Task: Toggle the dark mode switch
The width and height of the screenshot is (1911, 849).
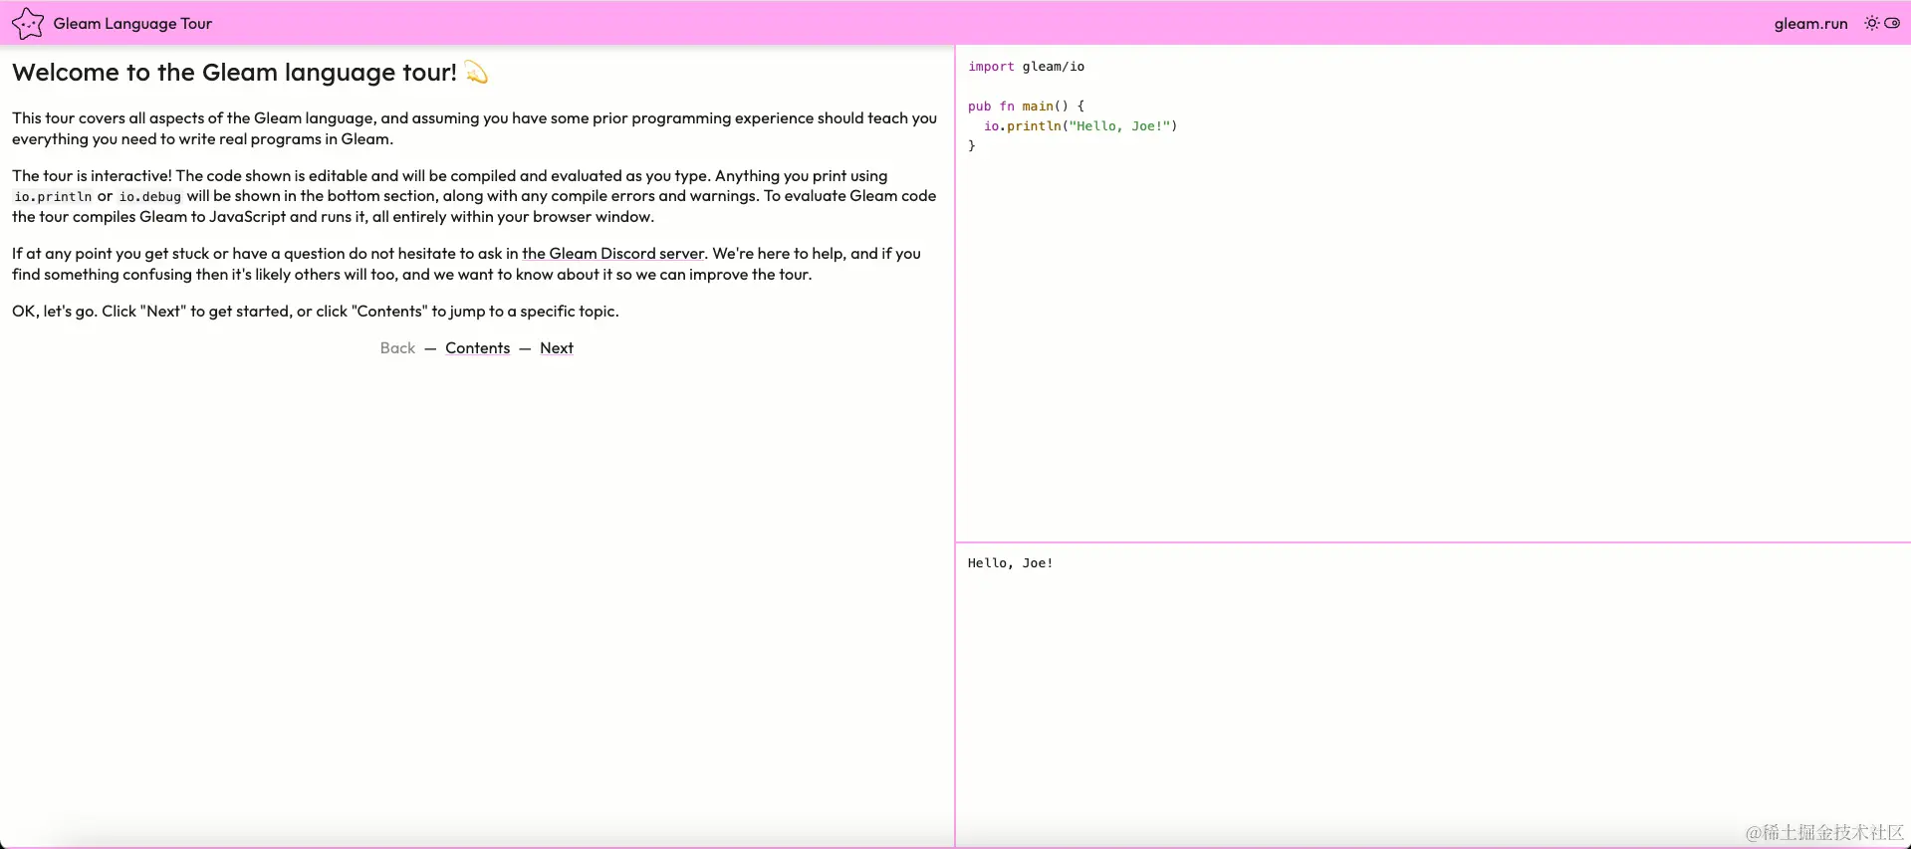Action: pos(1892,23)
